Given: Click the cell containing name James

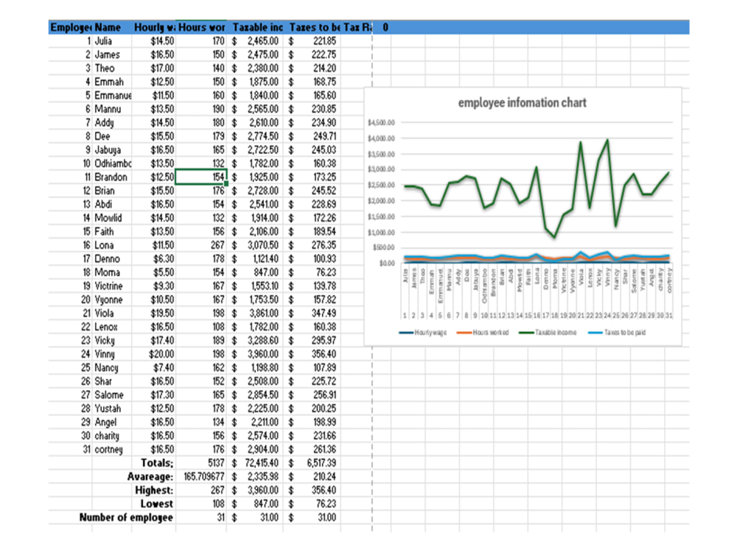Looking at the screenshot, I should pos(112,54).
